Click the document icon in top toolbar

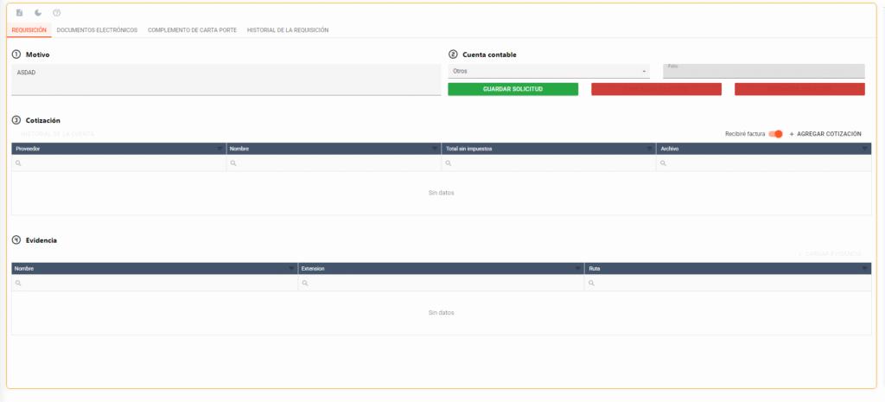point(20,13)
